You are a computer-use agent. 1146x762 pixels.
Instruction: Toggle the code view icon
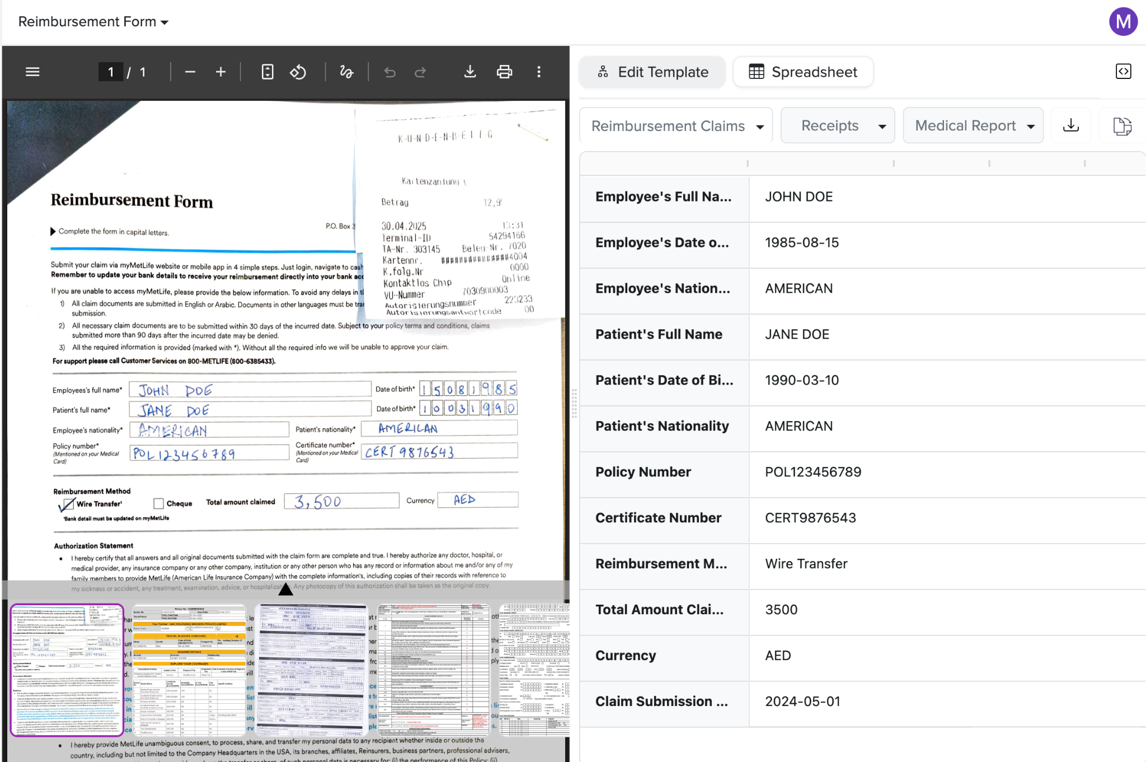click(x=1123, y=72)
